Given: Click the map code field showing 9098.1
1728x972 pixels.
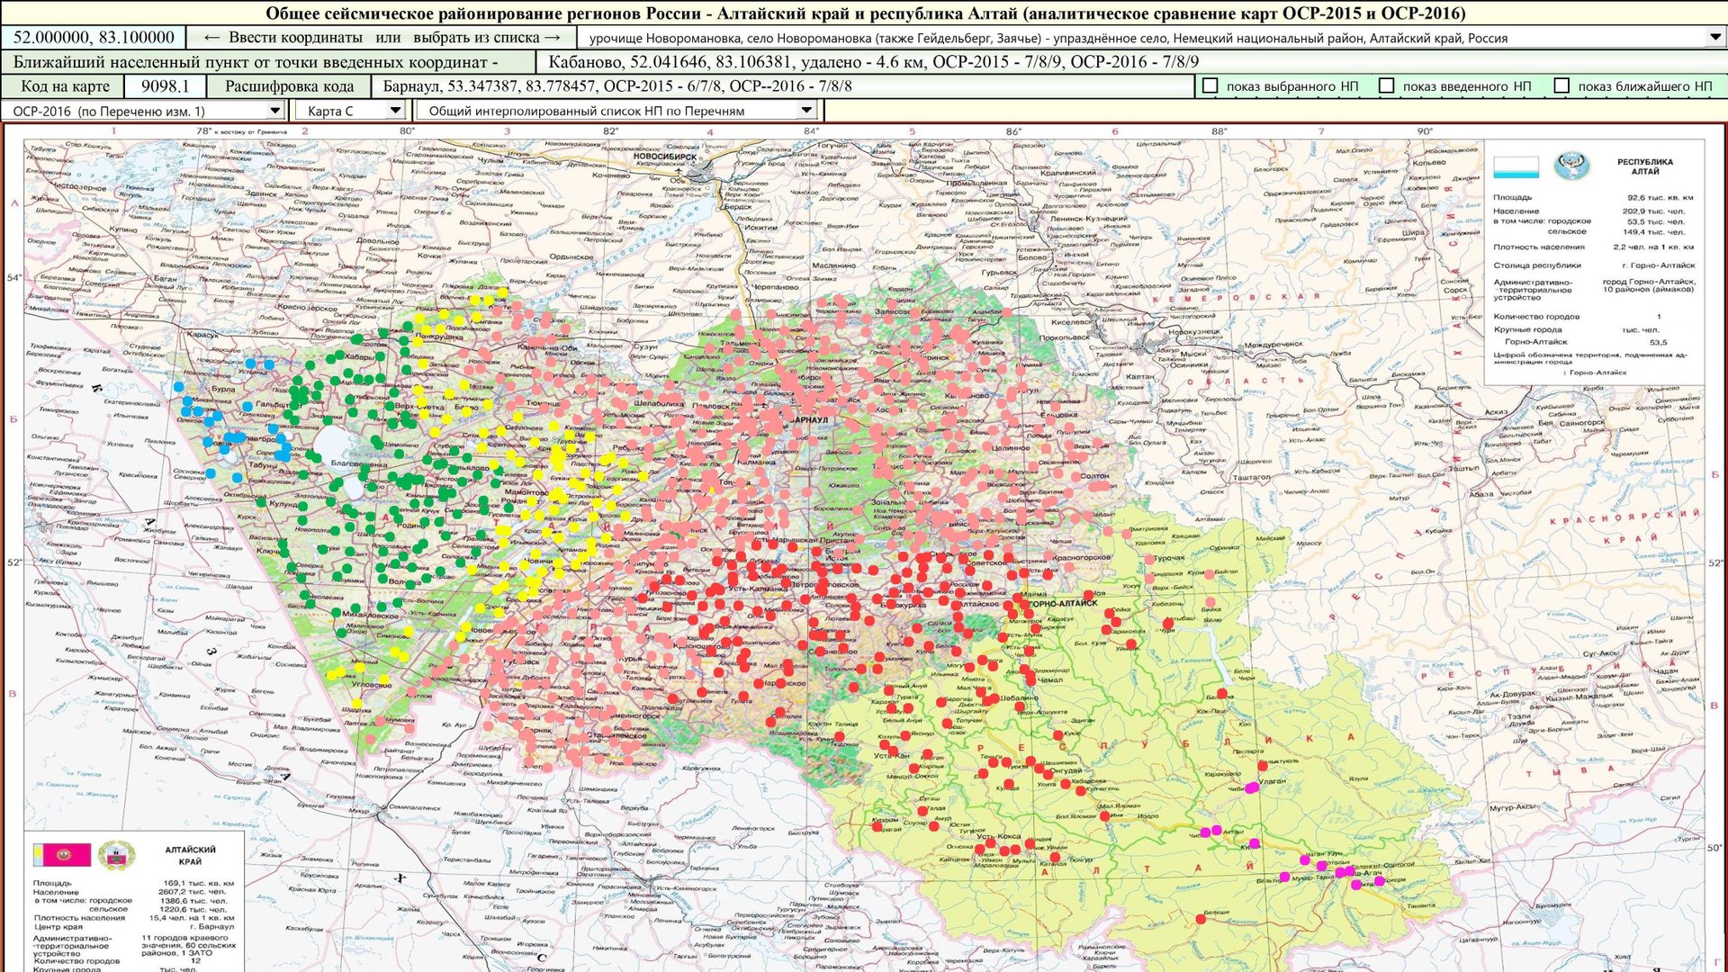Looking at the screenshot, I should coord(165,86).
